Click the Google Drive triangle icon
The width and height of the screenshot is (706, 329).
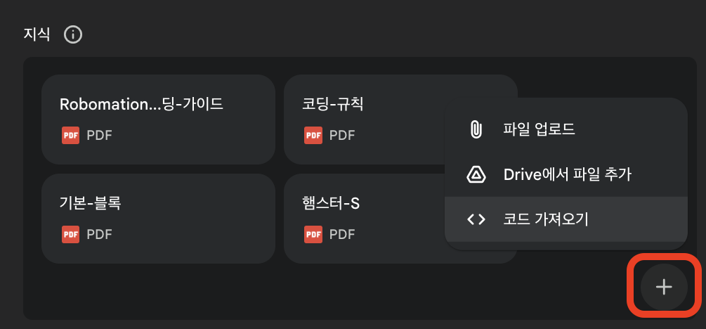tap(476, 174)
